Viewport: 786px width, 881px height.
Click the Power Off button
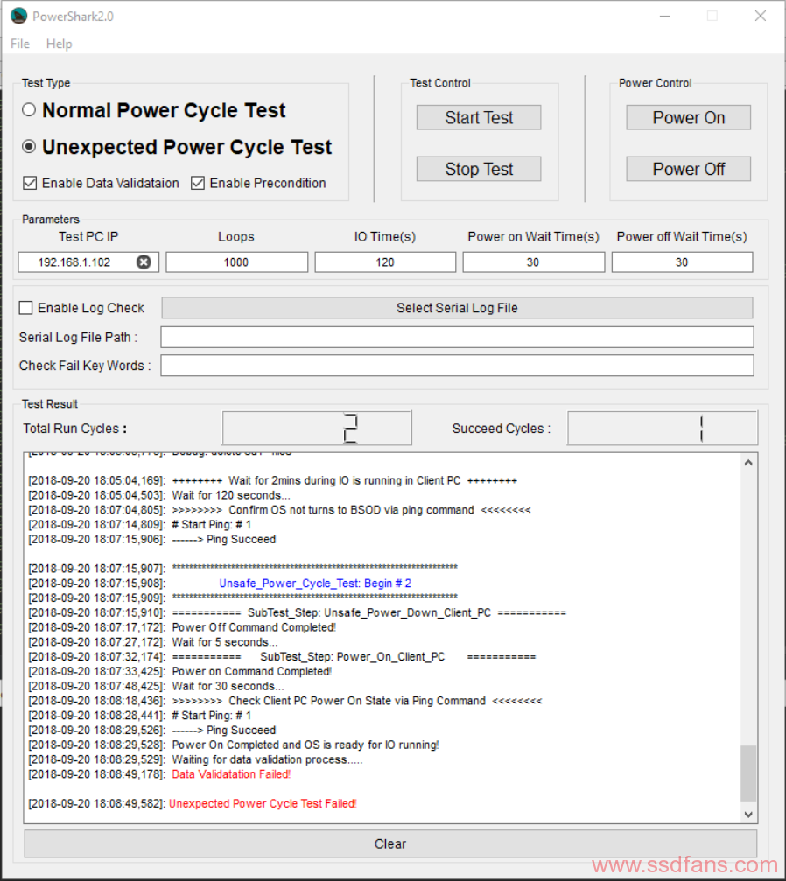688,169
